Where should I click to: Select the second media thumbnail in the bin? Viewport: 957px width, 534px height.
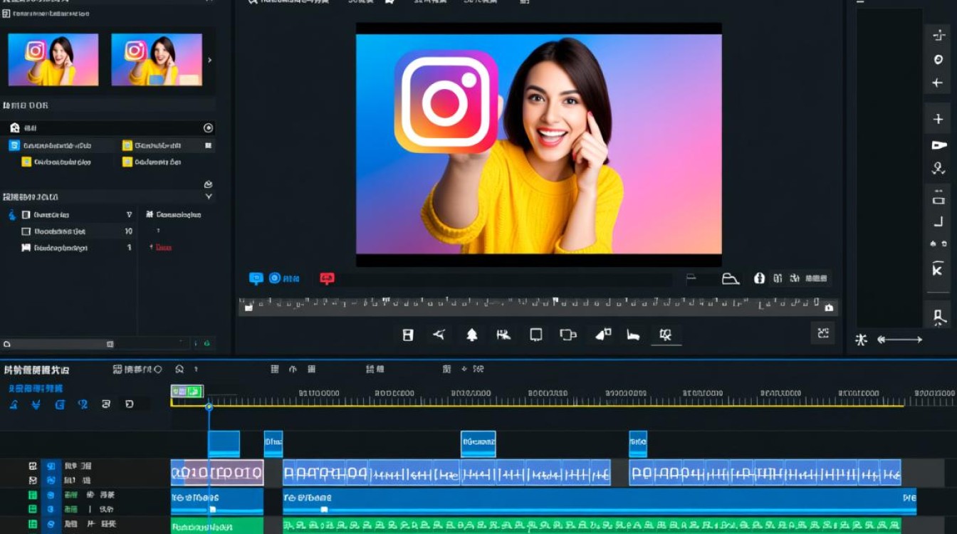[x=157, y=60]
